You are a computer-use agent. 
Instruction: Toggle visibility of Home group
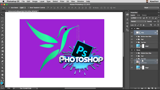coord(132,50)
